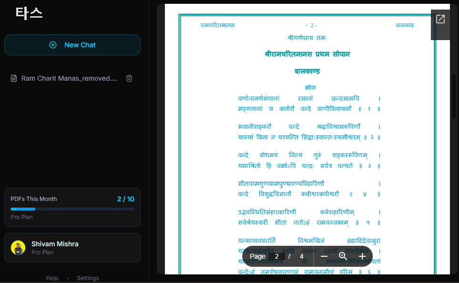Viewport: 459px width, 283px height.
Task: Click the PDF viewer vertical scrollbar
Action: point(454,95)
